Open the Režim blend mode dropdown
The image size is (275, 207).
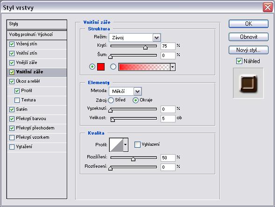pos(134,37)
